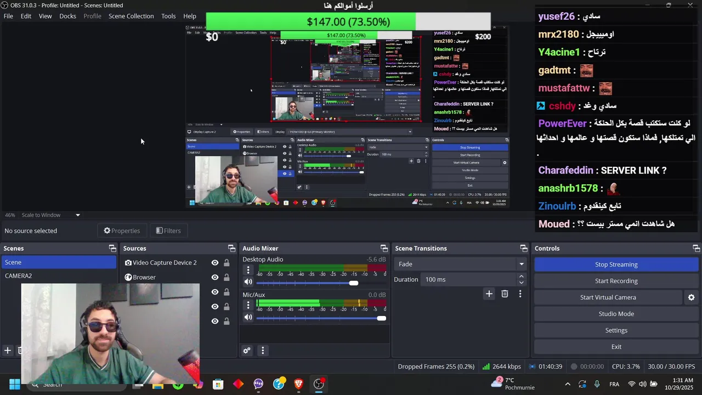
Task: Select the CAMERA2 scene
Action: (59, 276)
